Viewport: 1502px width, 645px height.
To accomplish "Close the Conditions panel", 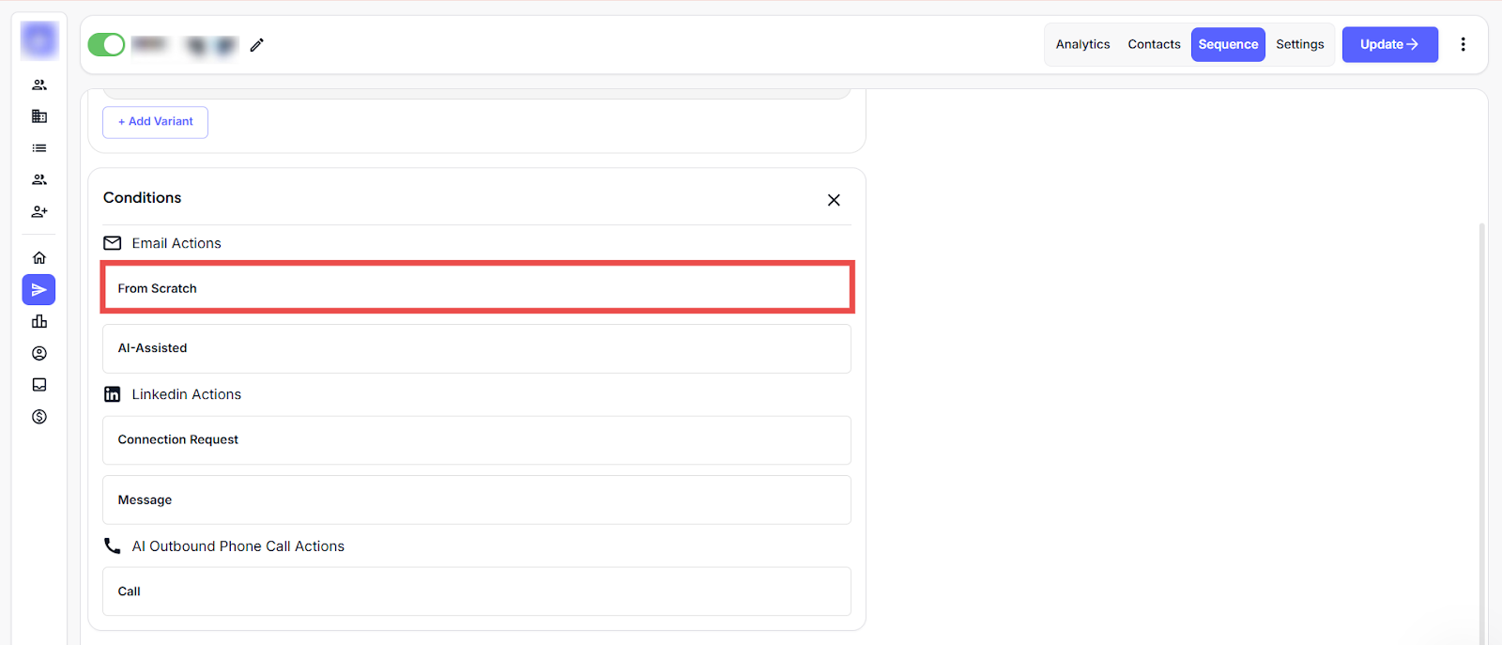I will point(834,200).
